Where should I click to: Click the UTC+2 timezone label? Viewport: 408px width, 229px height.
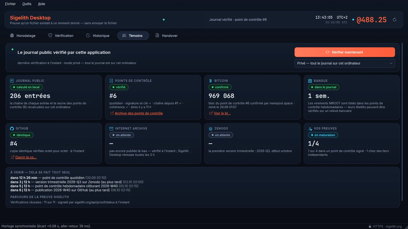point(342,17)
